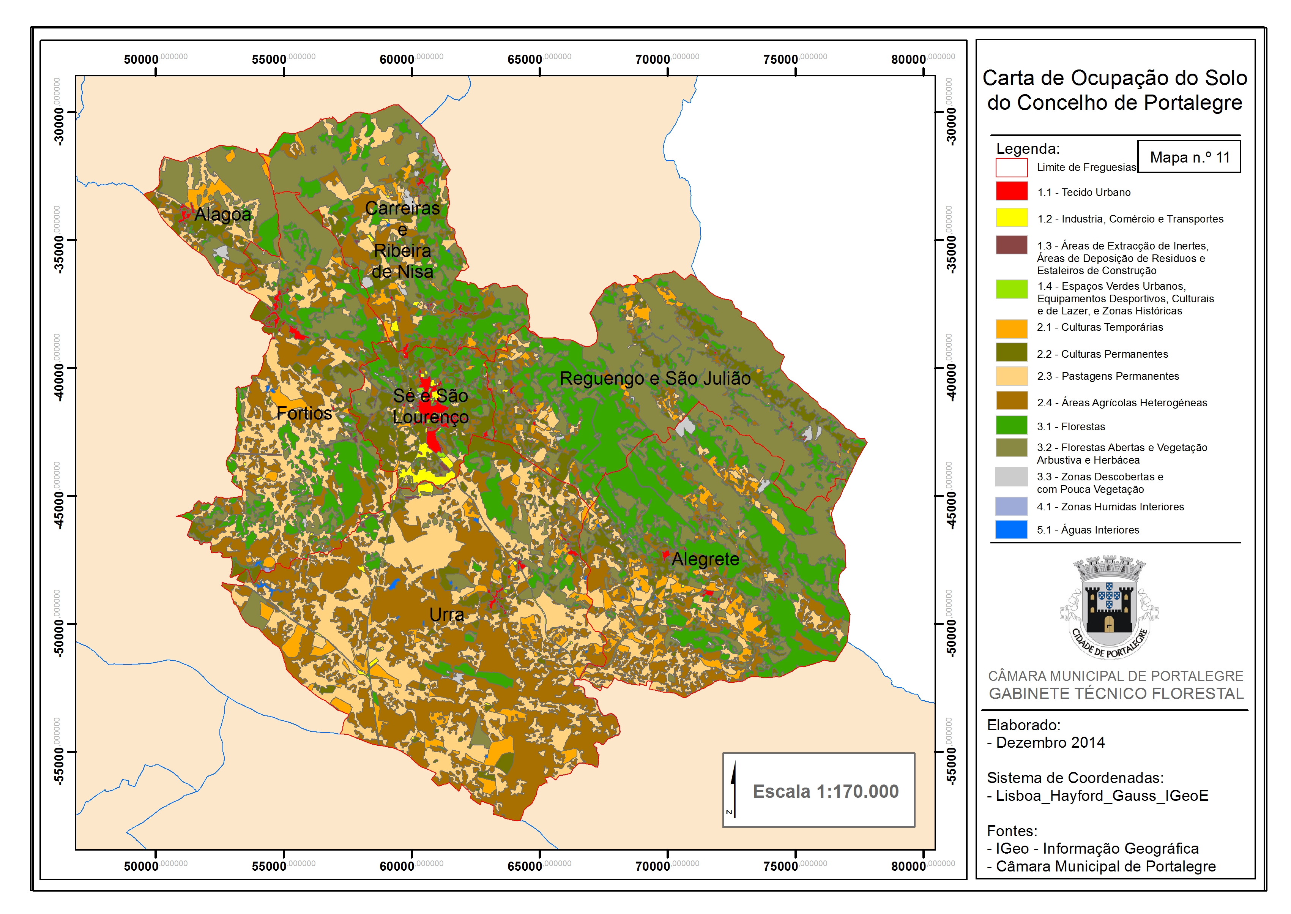Select the 2.3 Pastagens Permanentes swatch
The width and height of the screenshot is (1291, 914).
tap(1011, 376)
